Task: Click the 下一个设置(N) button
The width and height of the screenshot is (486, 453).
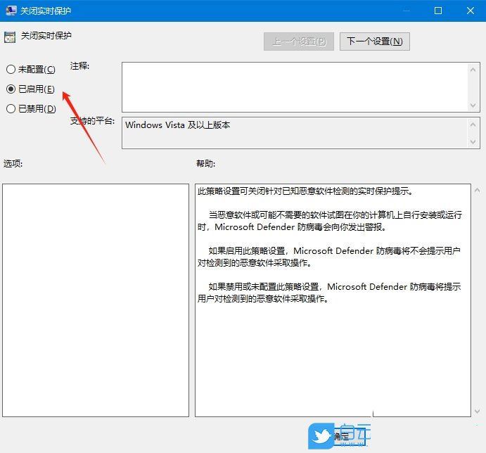Action: click(374, 42)
